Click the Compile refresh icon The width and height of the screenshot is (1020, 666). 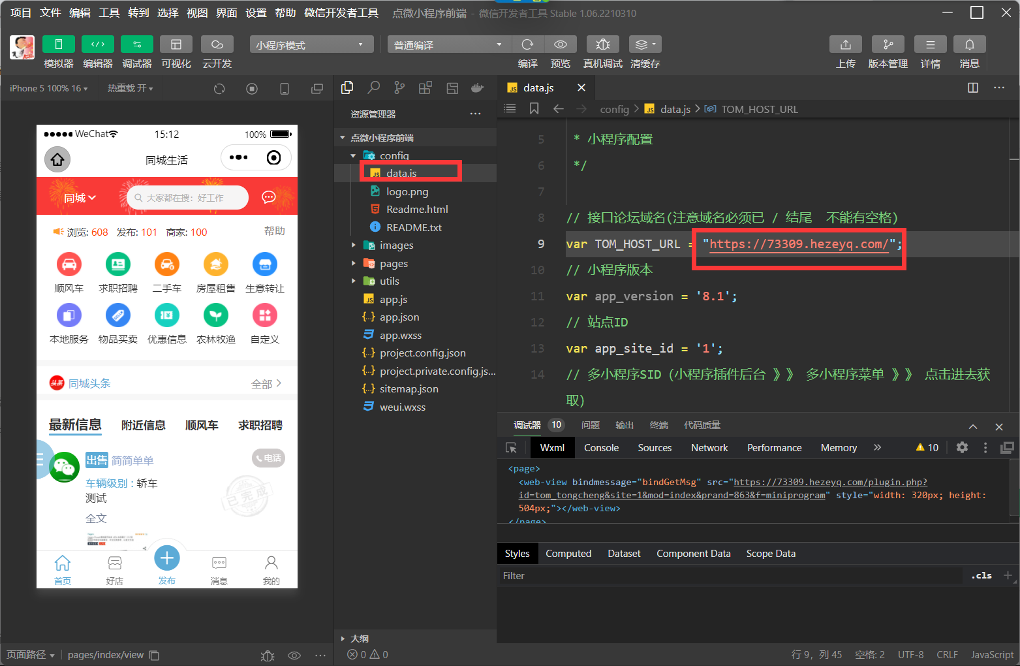[527, 44]
